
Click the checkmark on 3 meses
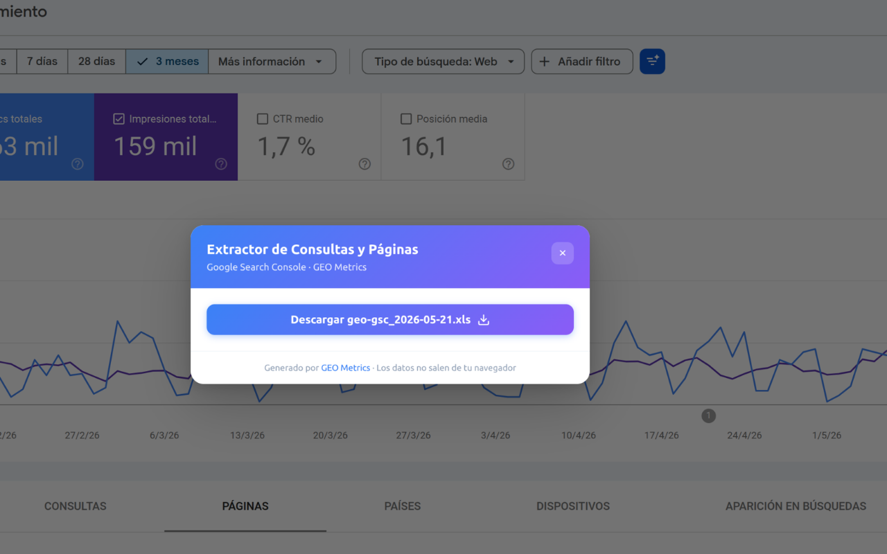point(143,62)
